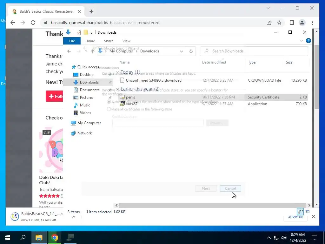Sort files by Type column

(264, 62)
